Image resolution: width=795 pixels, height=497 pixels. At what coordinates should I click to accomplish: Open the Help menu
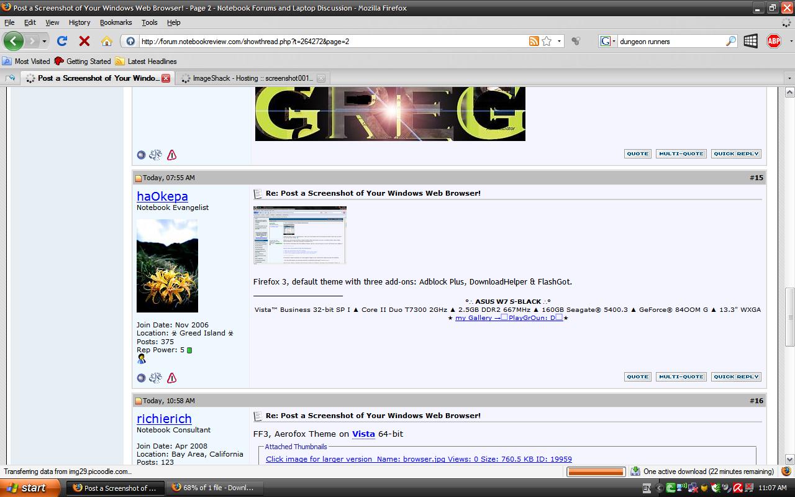click(174, 22)
